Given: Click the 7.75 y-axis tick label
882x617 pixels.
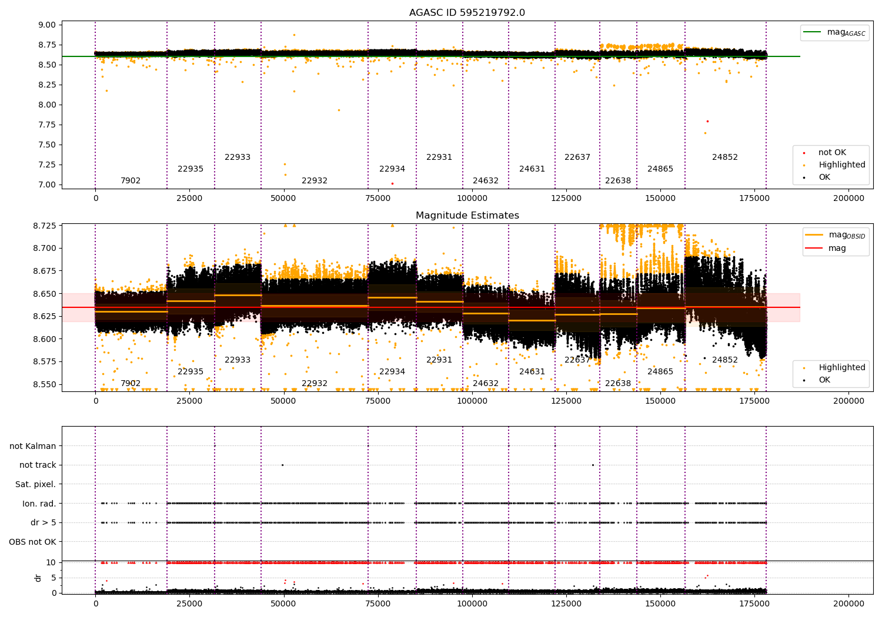Looking at the screenshot, I should click(48, 125).
